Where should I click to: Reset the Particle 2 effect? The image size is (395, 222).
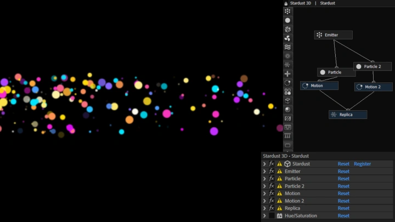click(343, 186)
